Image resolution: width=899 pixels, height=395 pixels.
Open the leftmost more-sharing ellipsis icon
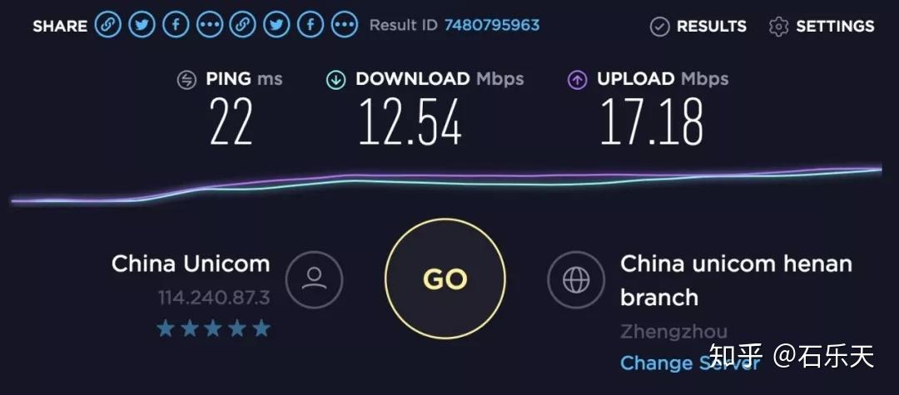tap(209, 25)
